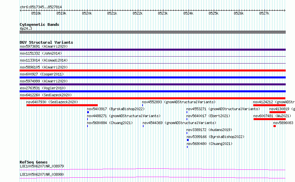
Task: Click the blue bar under nsv600927 (Cooper2011)
Action: coord(152,77)
